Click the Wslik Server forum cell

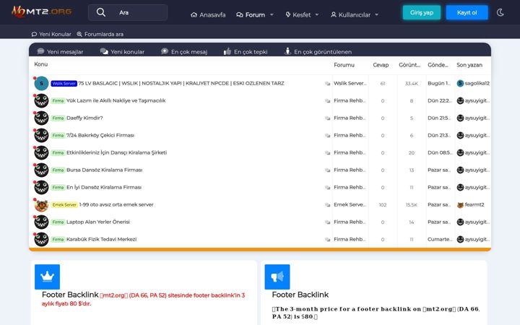(350, 83)
